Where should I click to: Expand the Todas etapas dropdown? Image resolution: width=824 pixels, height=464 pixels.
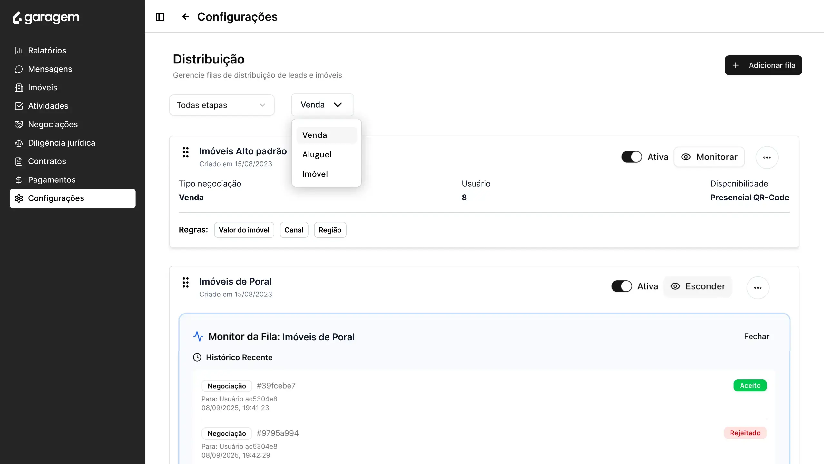[221, 105]
